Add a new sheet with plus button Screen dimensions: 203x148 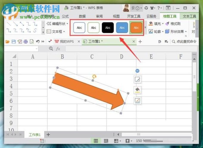(x=48, y=135)
